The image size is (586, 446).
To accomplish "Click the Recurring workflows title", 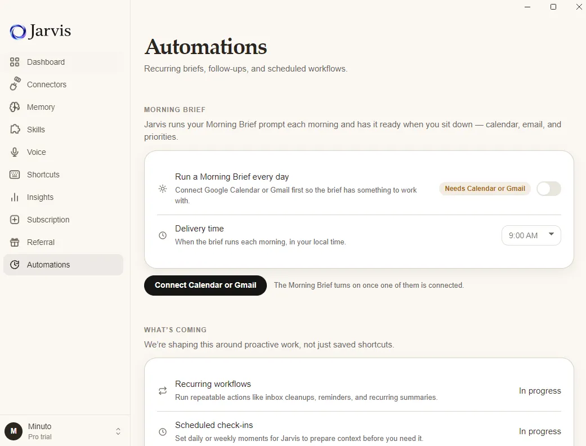I will coord(213,384).
